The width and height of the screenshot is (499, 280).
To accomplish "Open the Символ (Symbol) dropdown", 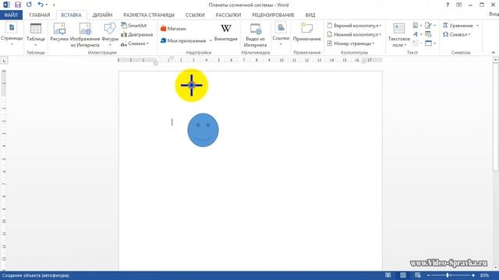I will pos(457,34).
